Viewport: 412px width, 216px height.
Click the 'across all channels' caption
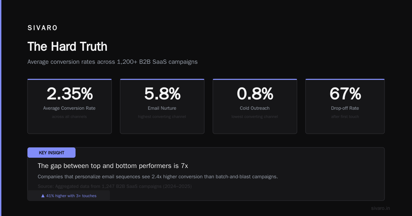coord(69,117)
